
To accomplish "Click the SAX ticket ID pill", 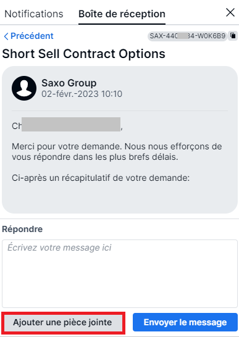I will click(x=187, y=36).
